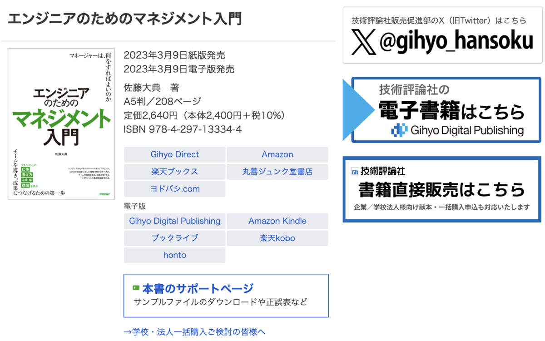This screenshot has width=545, height=341.
Task: Go to 楽天kobo ebook store
Action: tap(277, 238)
